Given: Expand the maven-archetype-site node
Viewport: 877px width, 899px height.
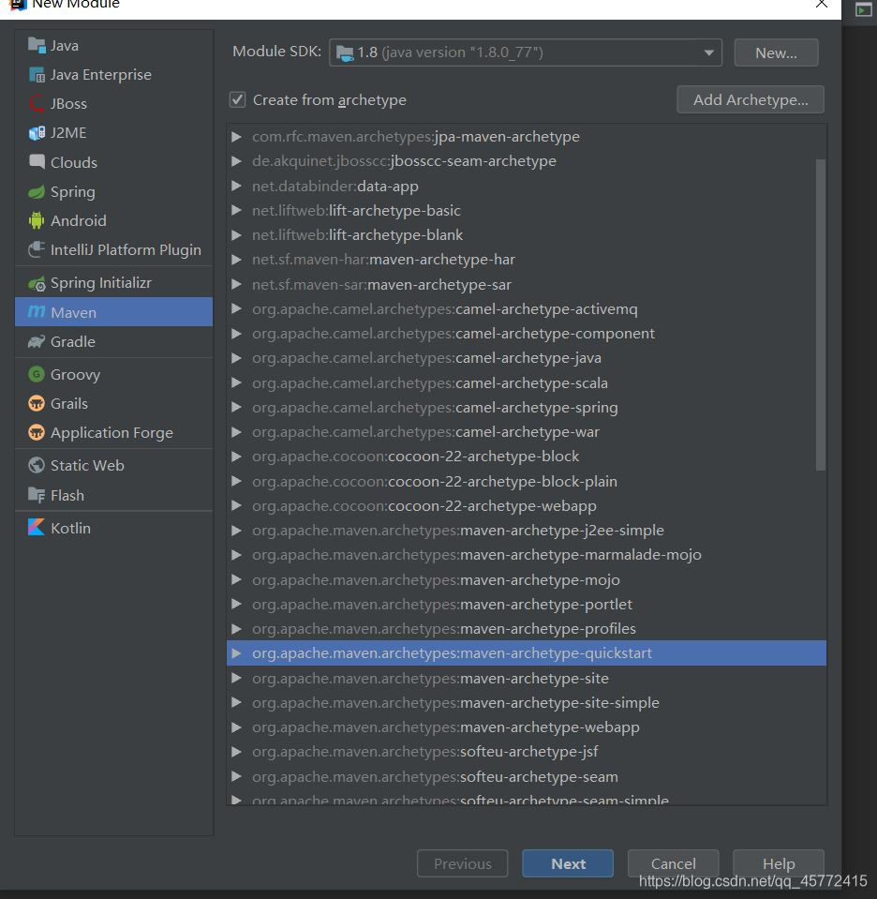Looking at the screenshot, I should [x=236, y=679].
